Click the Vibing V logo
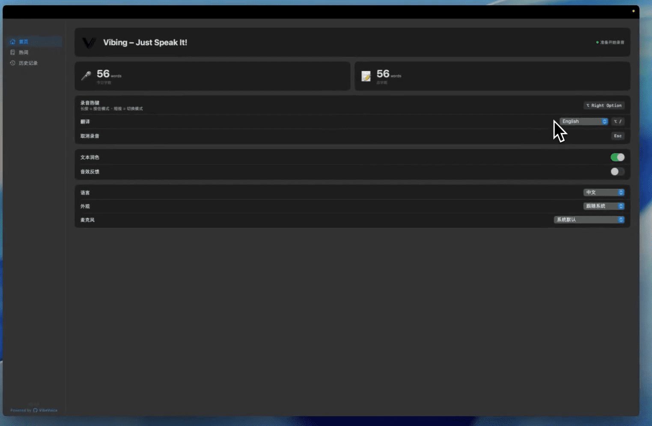Image resolution: width=652 pixels, height=426 pixels. click(89, 43)
